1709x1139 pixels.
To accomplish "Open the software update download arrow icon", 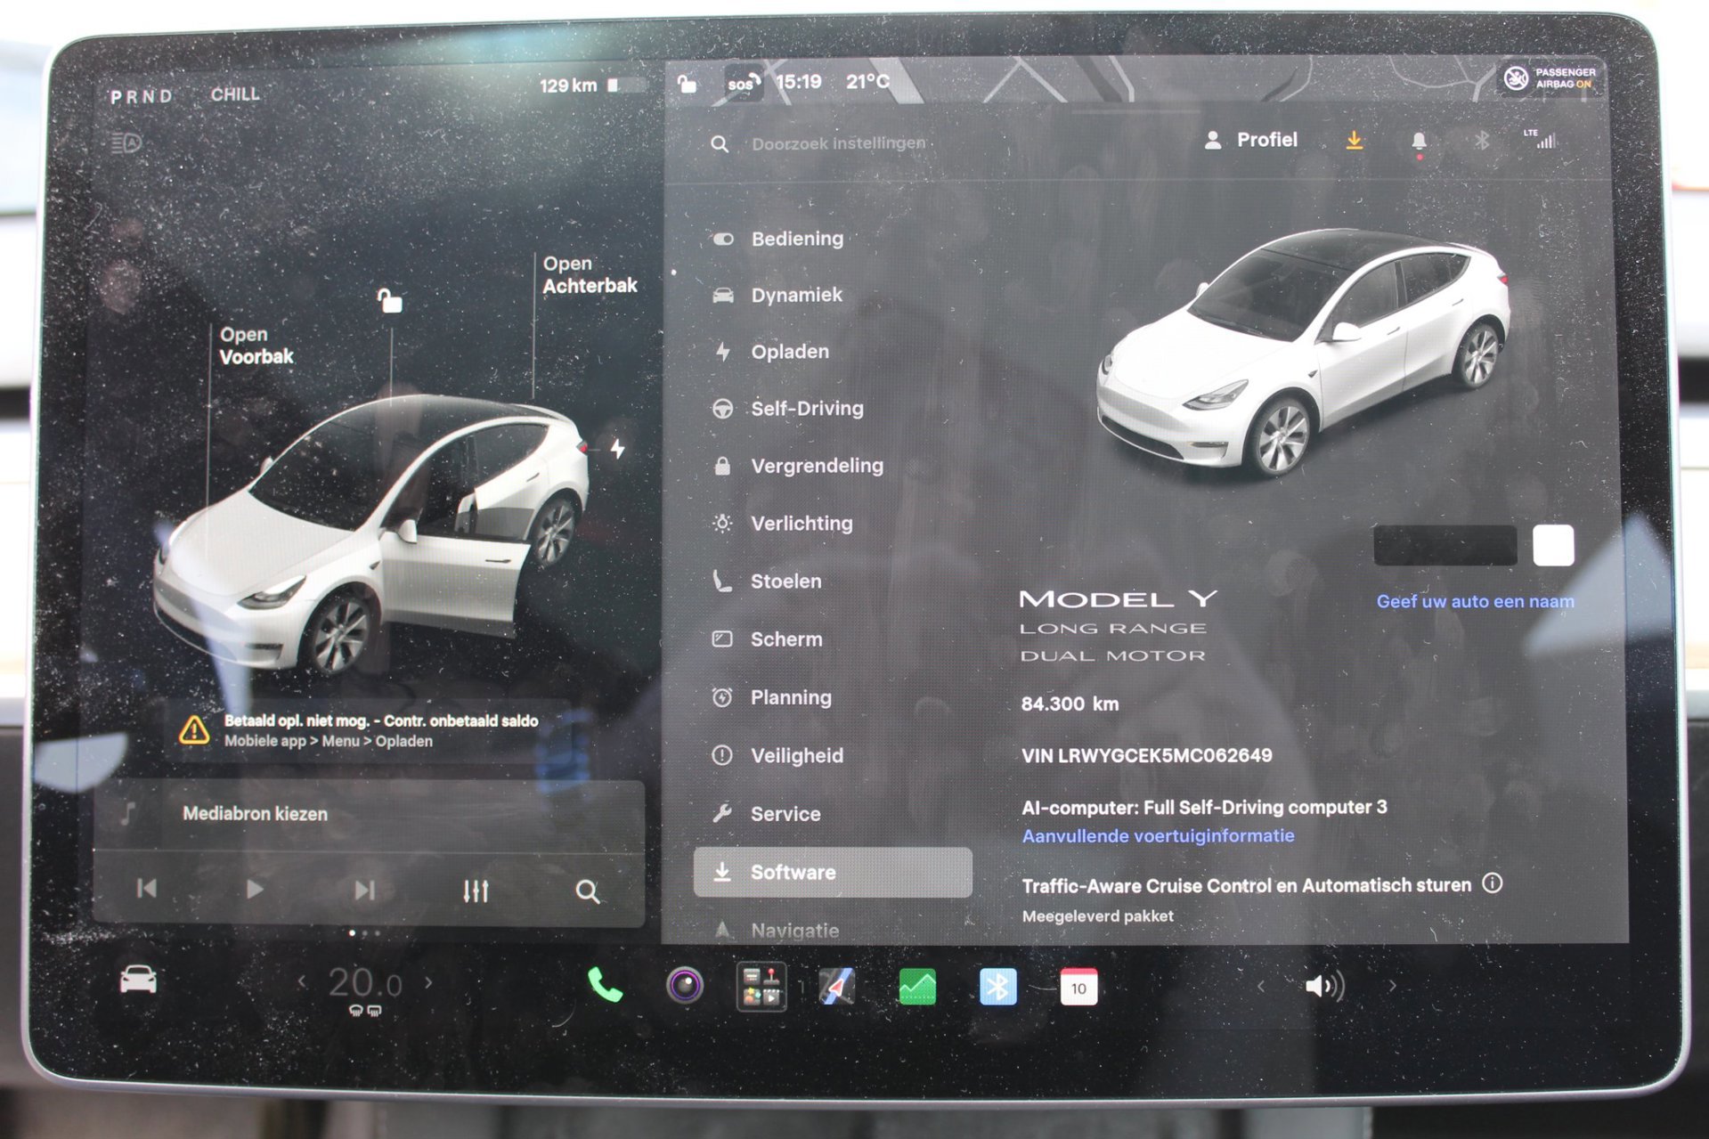I will (x=1354, y=141).
